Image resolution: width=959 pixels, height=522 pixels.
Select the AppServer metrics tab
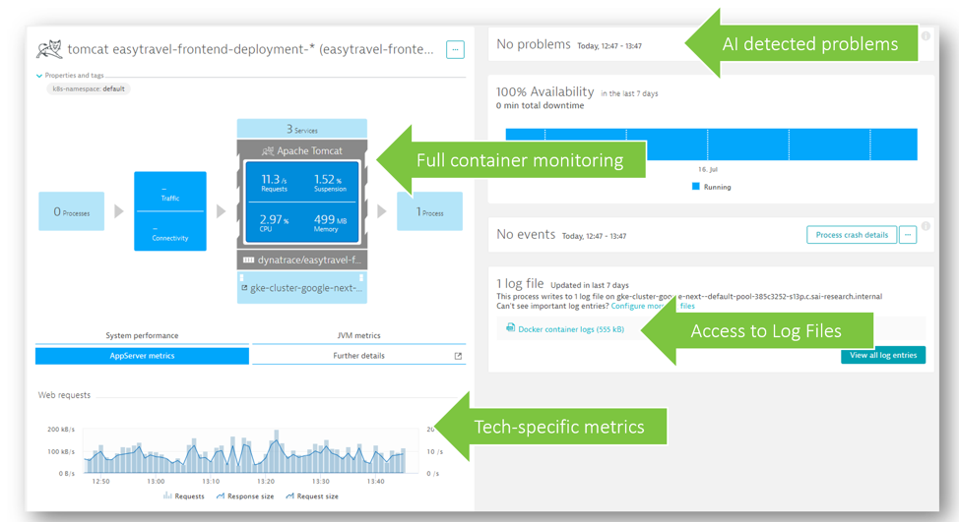coord(142,356)
